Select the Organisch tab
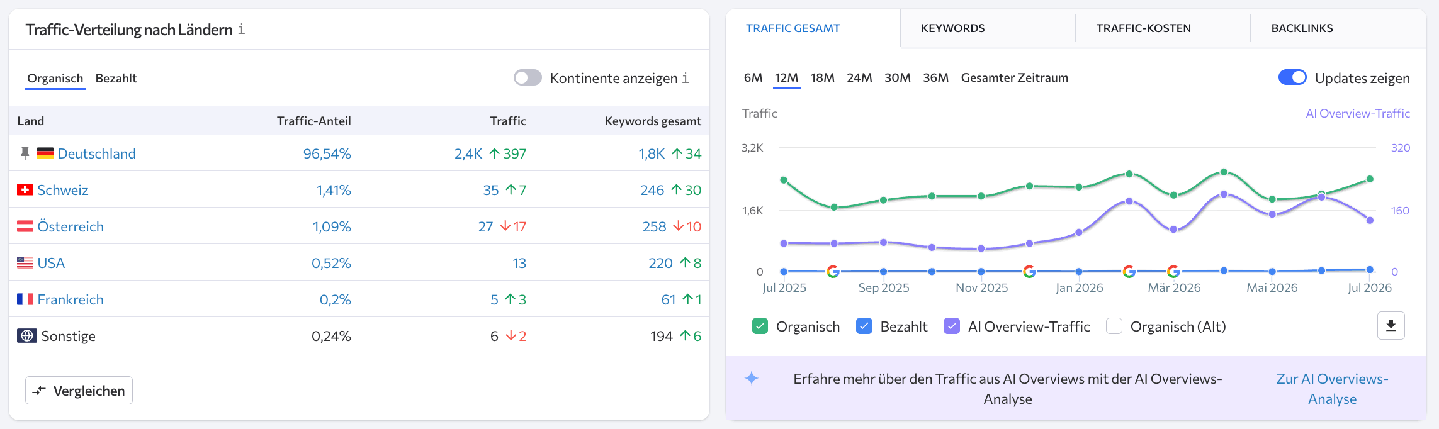The width and height of the screenshot is (1439, 429). tap(55, 78)
